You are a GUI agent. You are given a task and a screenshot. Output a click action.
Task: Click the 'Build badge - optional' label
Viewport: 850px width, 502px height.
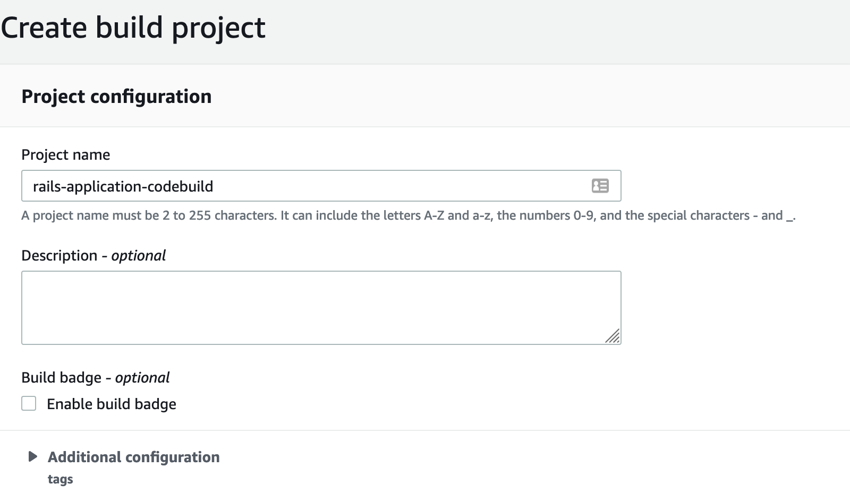[95, 378]
